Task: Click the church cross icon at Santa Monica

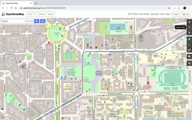Action: tap(141, 36)
